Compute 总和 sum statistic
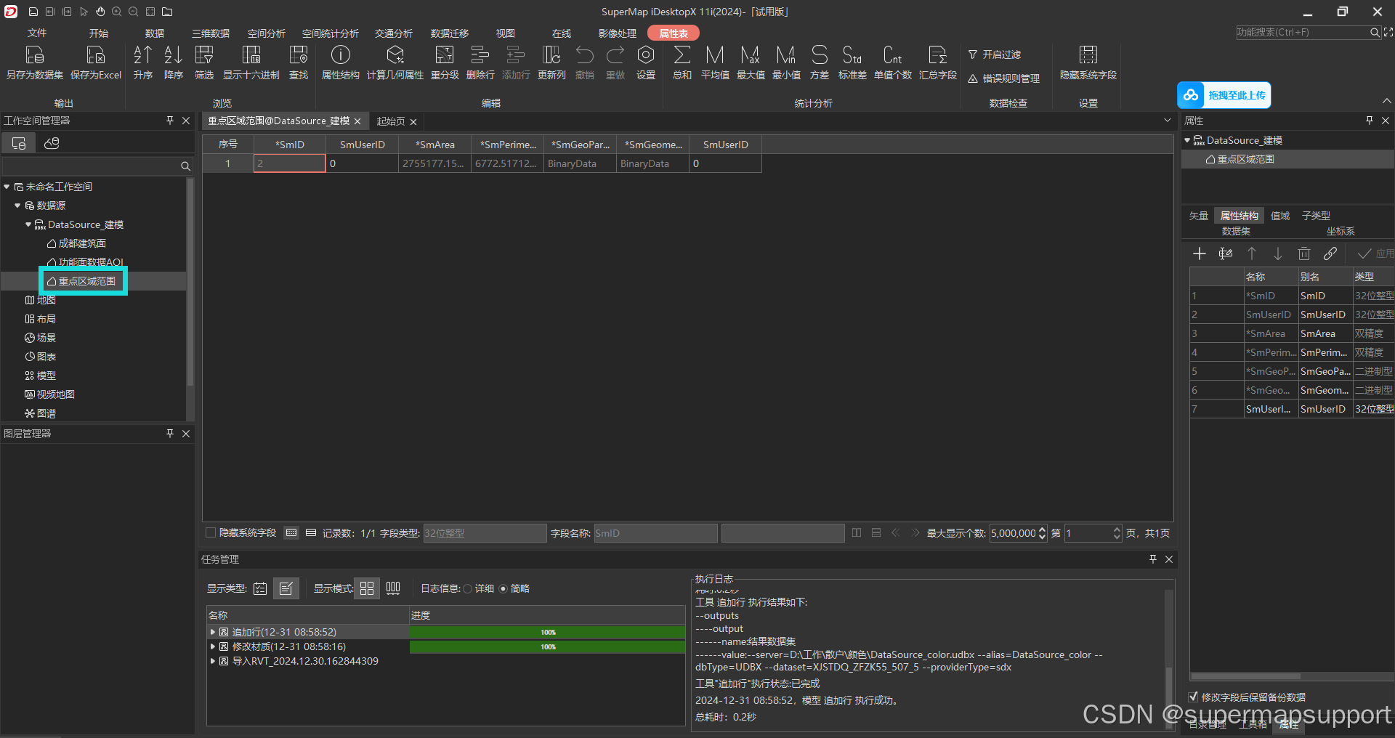This screenshot has height=738, width=1395. (x=682, y=55)
